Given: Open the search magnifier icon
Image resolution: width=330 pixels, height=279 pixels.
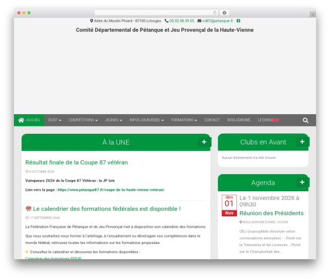Looking at the screenshot, I should tap(306, 120).
